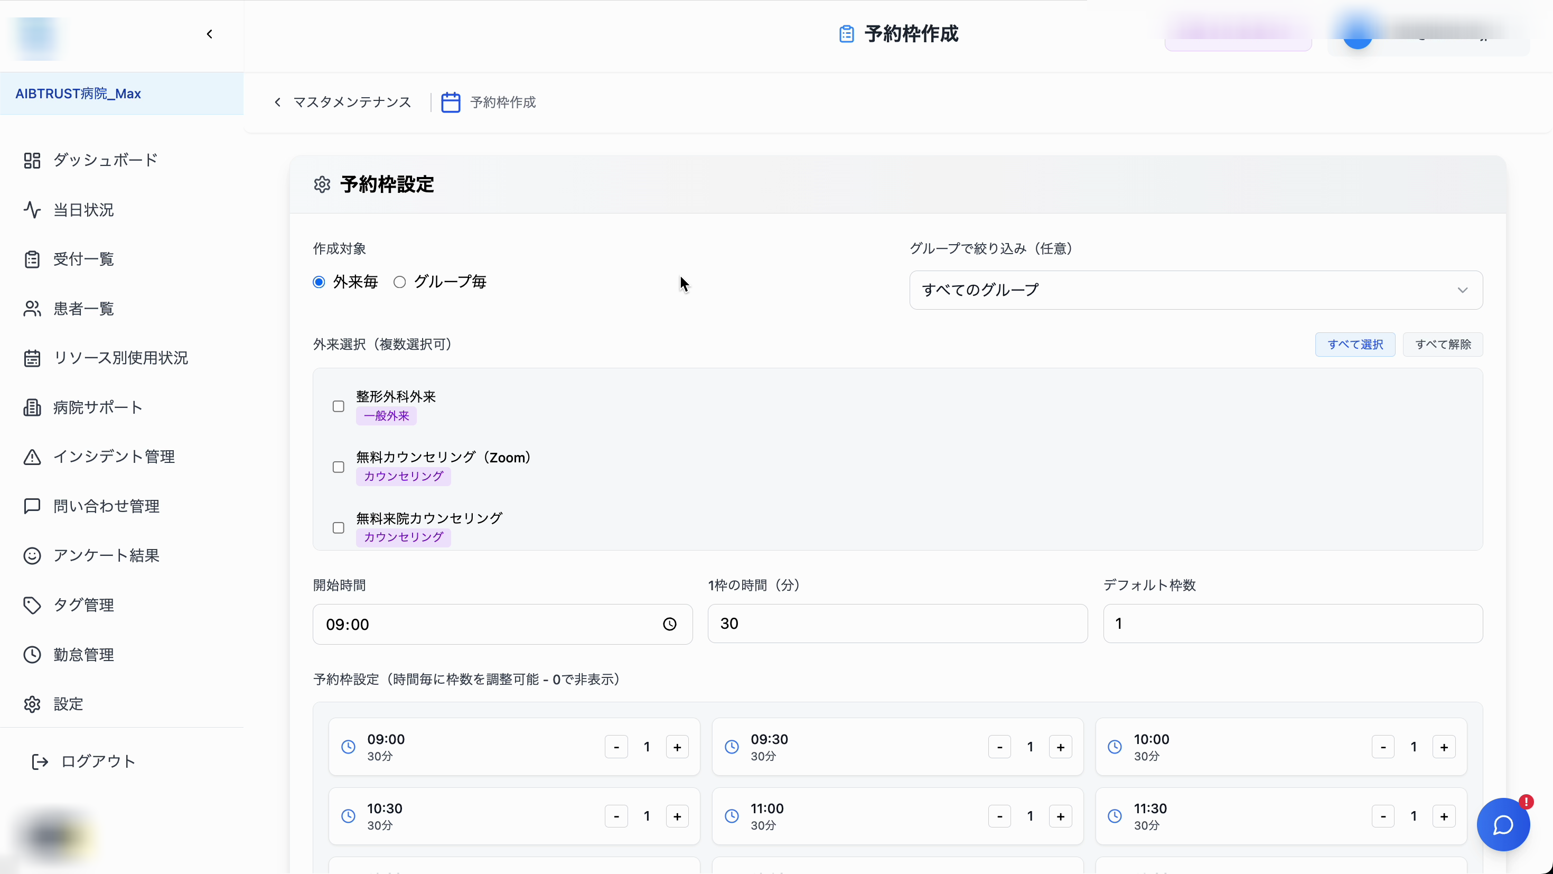
Task: Select the グループ毎 radio button
Action: [399, 282]
